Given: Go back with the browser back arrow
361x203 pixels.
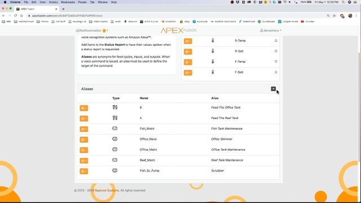Looking at the screenshot, I should pyautogui.click(x=3, y=16).
